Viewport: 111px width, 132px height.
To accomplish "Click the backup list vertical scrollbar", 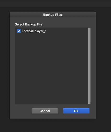I will (89, 66).
